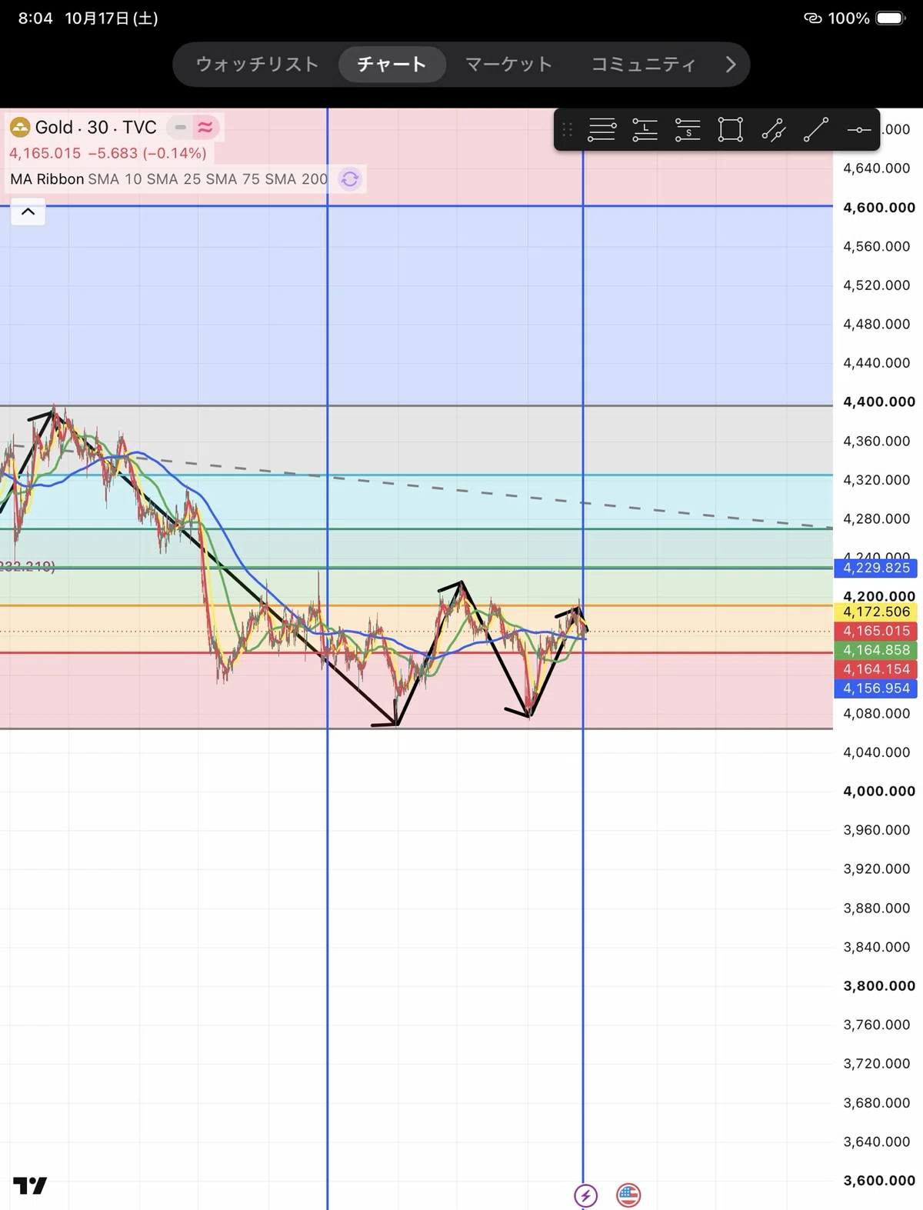Click the 4,600.000 price axis label
Screen dimensions: 923x1210
pos(879,208)
